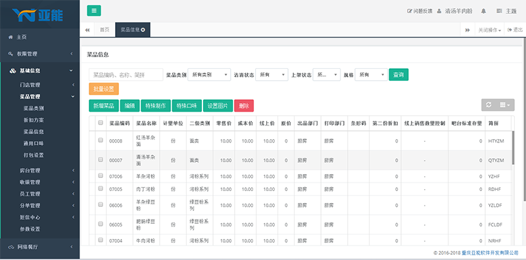Check the row for dish 06005
526x260 pixels.
tap(101, 224)
